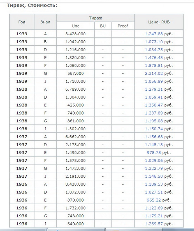
Task: Open the 2,314.02 price link
Action: (x=154, y=73)
